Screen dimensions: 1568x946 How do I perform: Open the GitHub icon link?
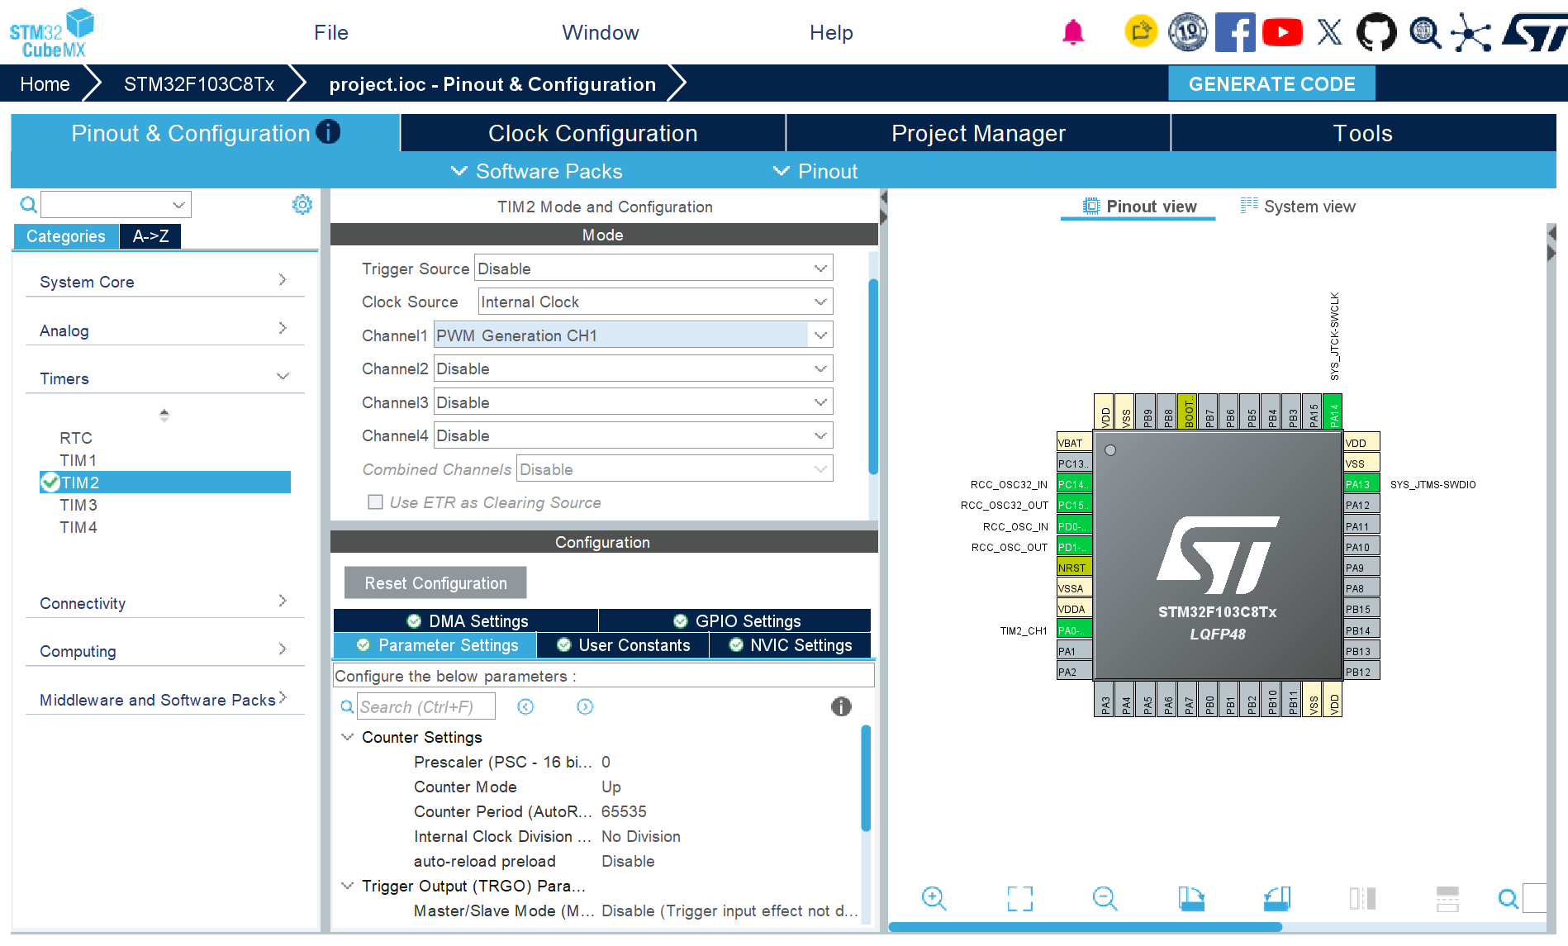coord(1376,32)
